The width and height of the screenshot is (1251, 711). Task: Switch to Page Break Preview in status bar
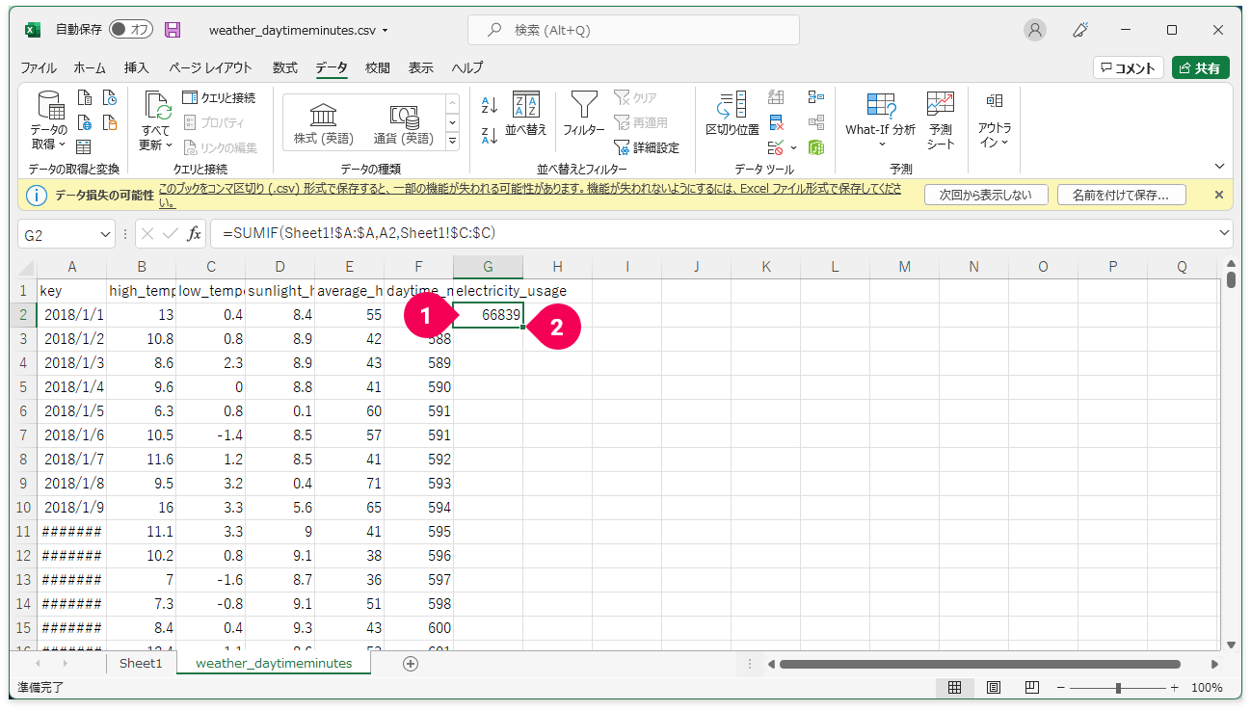pos(1031,688)
